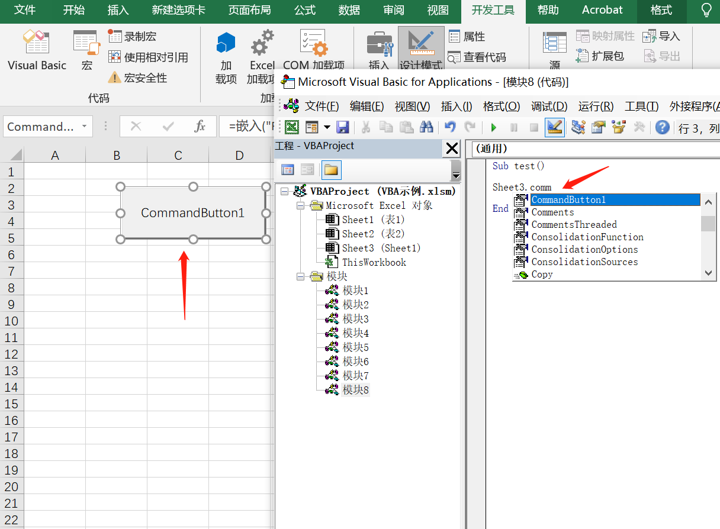Collapse the 模块 folder in VBAProject
The image size is (720, 529).
[x=301, y=276]
